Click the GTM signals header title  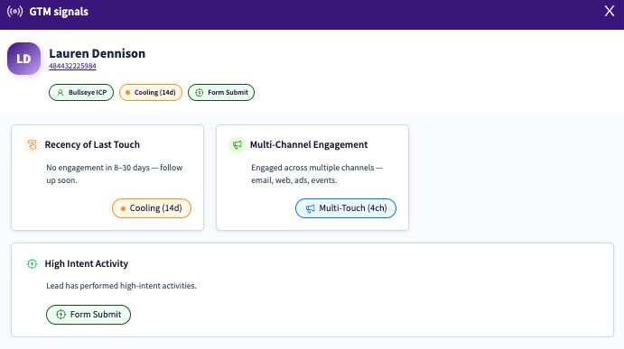[59, 12]
